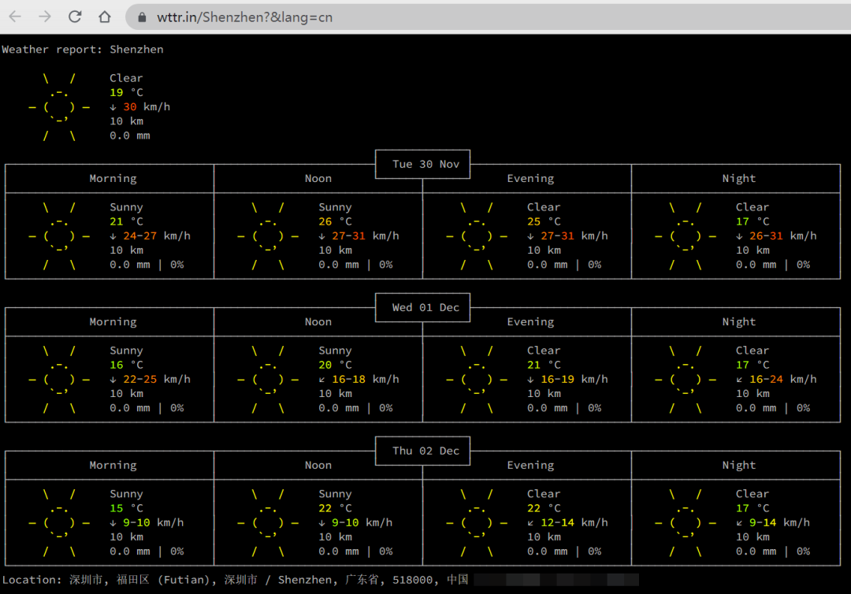
Task: View site security lock icon
Action: 142,17
